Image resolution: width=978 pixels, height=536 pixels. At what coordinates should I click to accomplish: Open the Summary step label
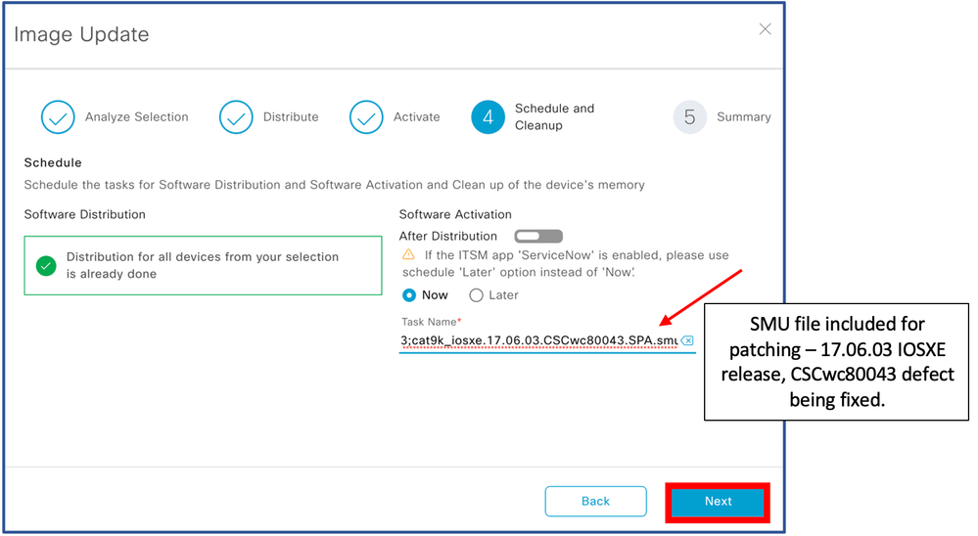[x=743, y=117]
